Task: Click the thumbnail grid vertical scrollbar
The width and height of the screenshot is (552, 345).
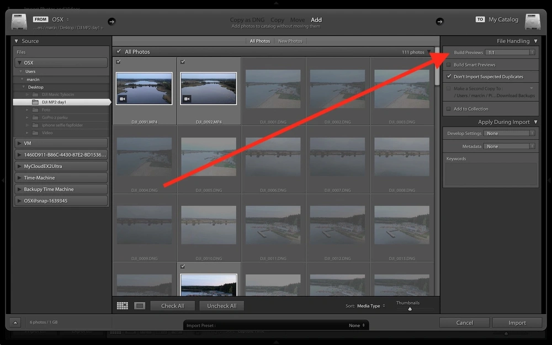Action: (x=437, y=66)
